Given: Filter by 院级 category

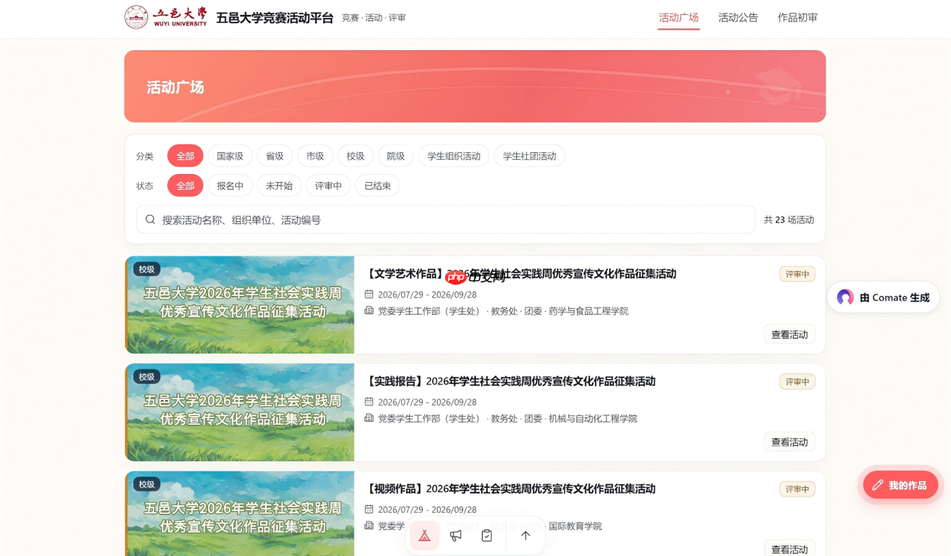Looking at the screenshot, I should [x=396, y=156].
